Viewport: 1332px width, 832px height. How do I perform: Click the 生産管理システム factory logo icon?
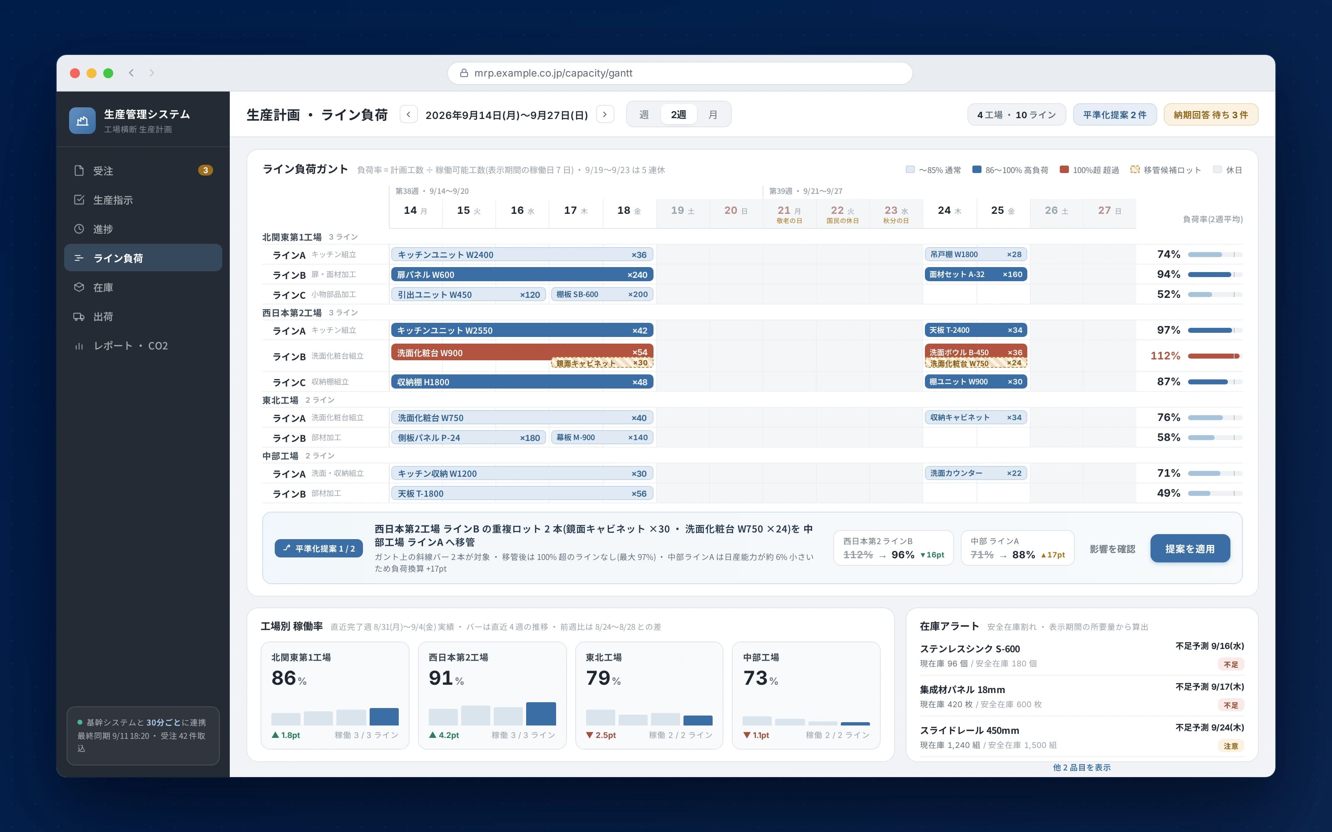tap(82, 121)
